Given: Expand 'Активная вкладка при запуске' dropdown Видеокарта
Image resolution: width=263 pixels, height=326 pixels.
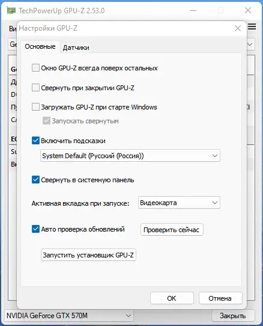Looking at the screenshot, I should point(179,203).
